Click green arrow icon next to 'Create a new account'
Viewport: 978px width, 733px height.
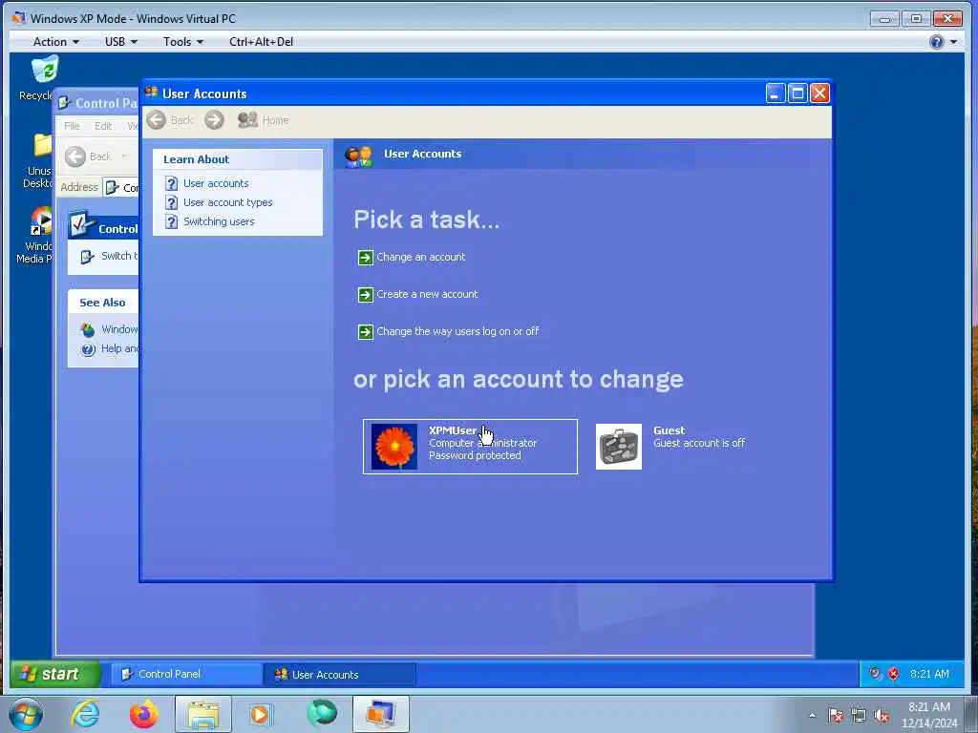[366, 295]
